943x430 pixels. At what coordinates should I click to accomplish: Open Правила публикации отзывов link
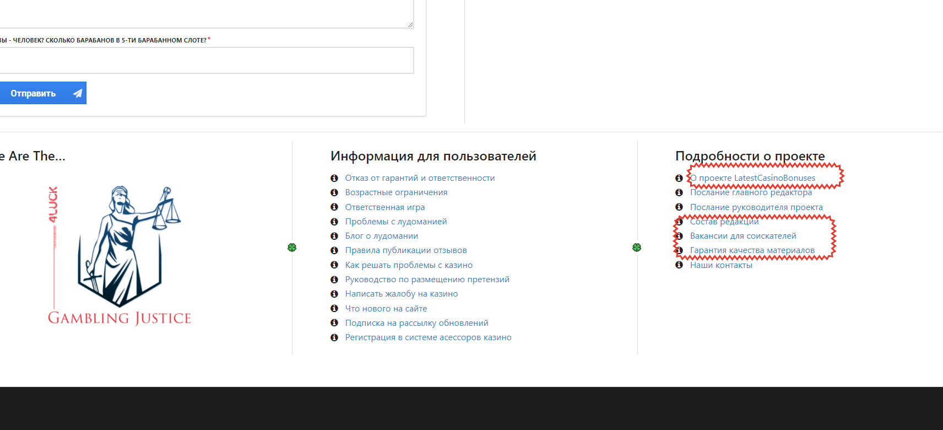point(405,250)
